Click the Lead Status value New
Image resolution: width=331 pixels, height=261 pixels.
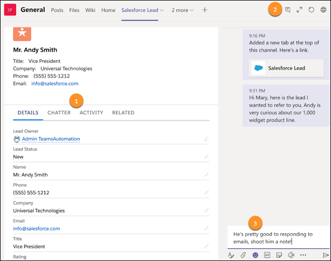18,157
